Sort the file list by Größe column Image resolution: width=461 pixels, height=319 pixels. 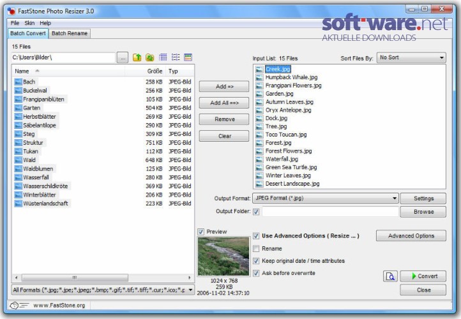click(x=145, y=71)
